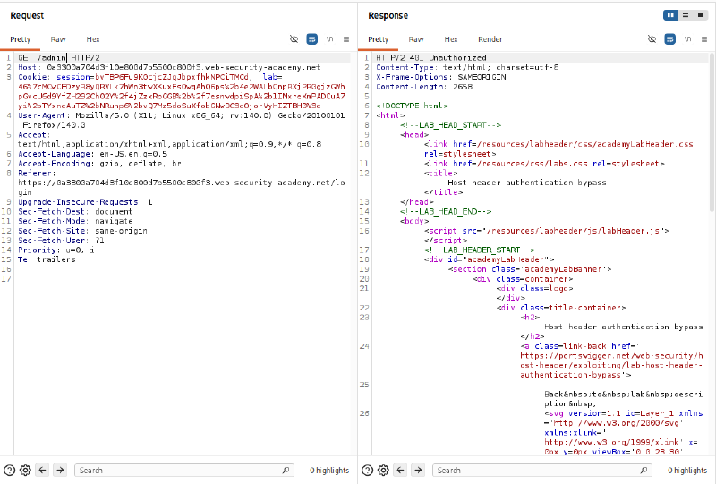Select single combined view layout icon
Image resolution: width=716 pixels, height=484 pixels.
[x=701, y=15]
